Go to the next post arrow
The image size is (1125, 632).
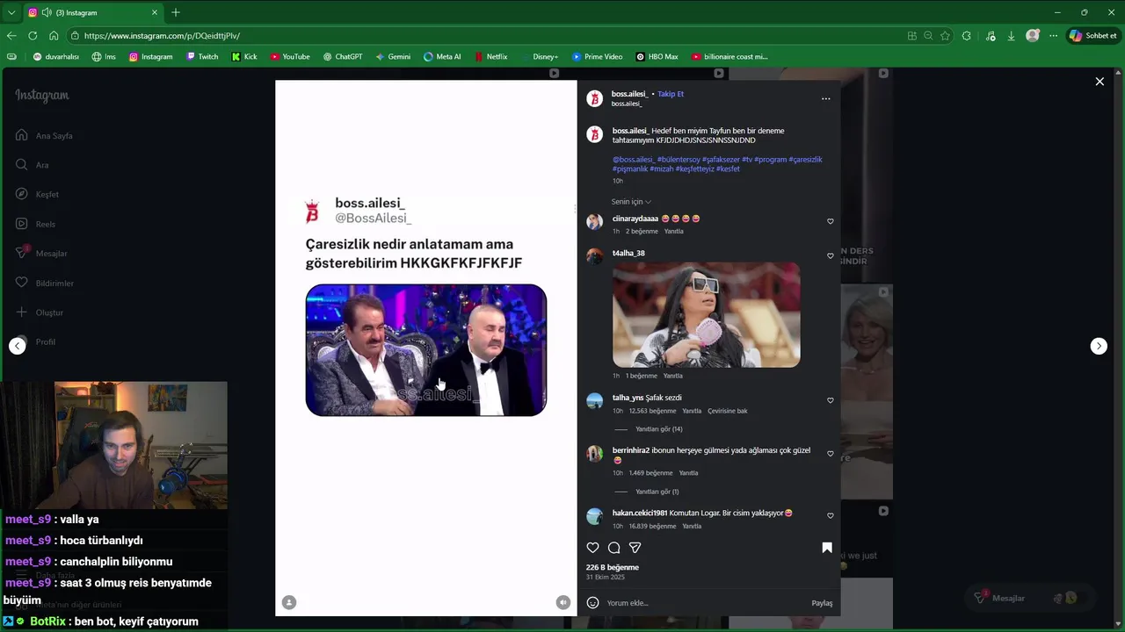tap(1099, 346)
